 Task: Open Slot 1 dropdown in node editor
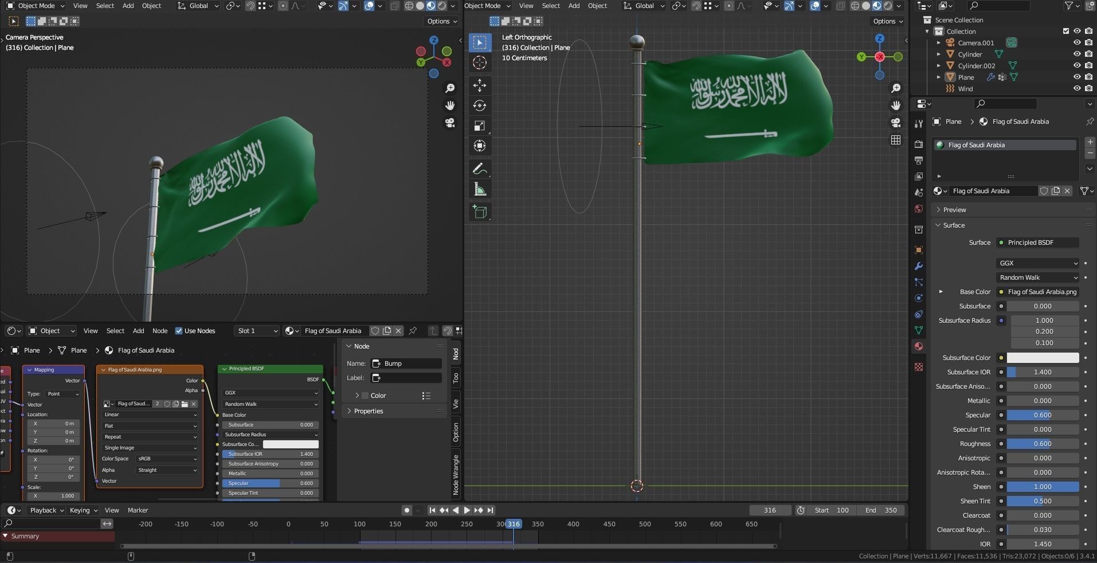point(257,331)
